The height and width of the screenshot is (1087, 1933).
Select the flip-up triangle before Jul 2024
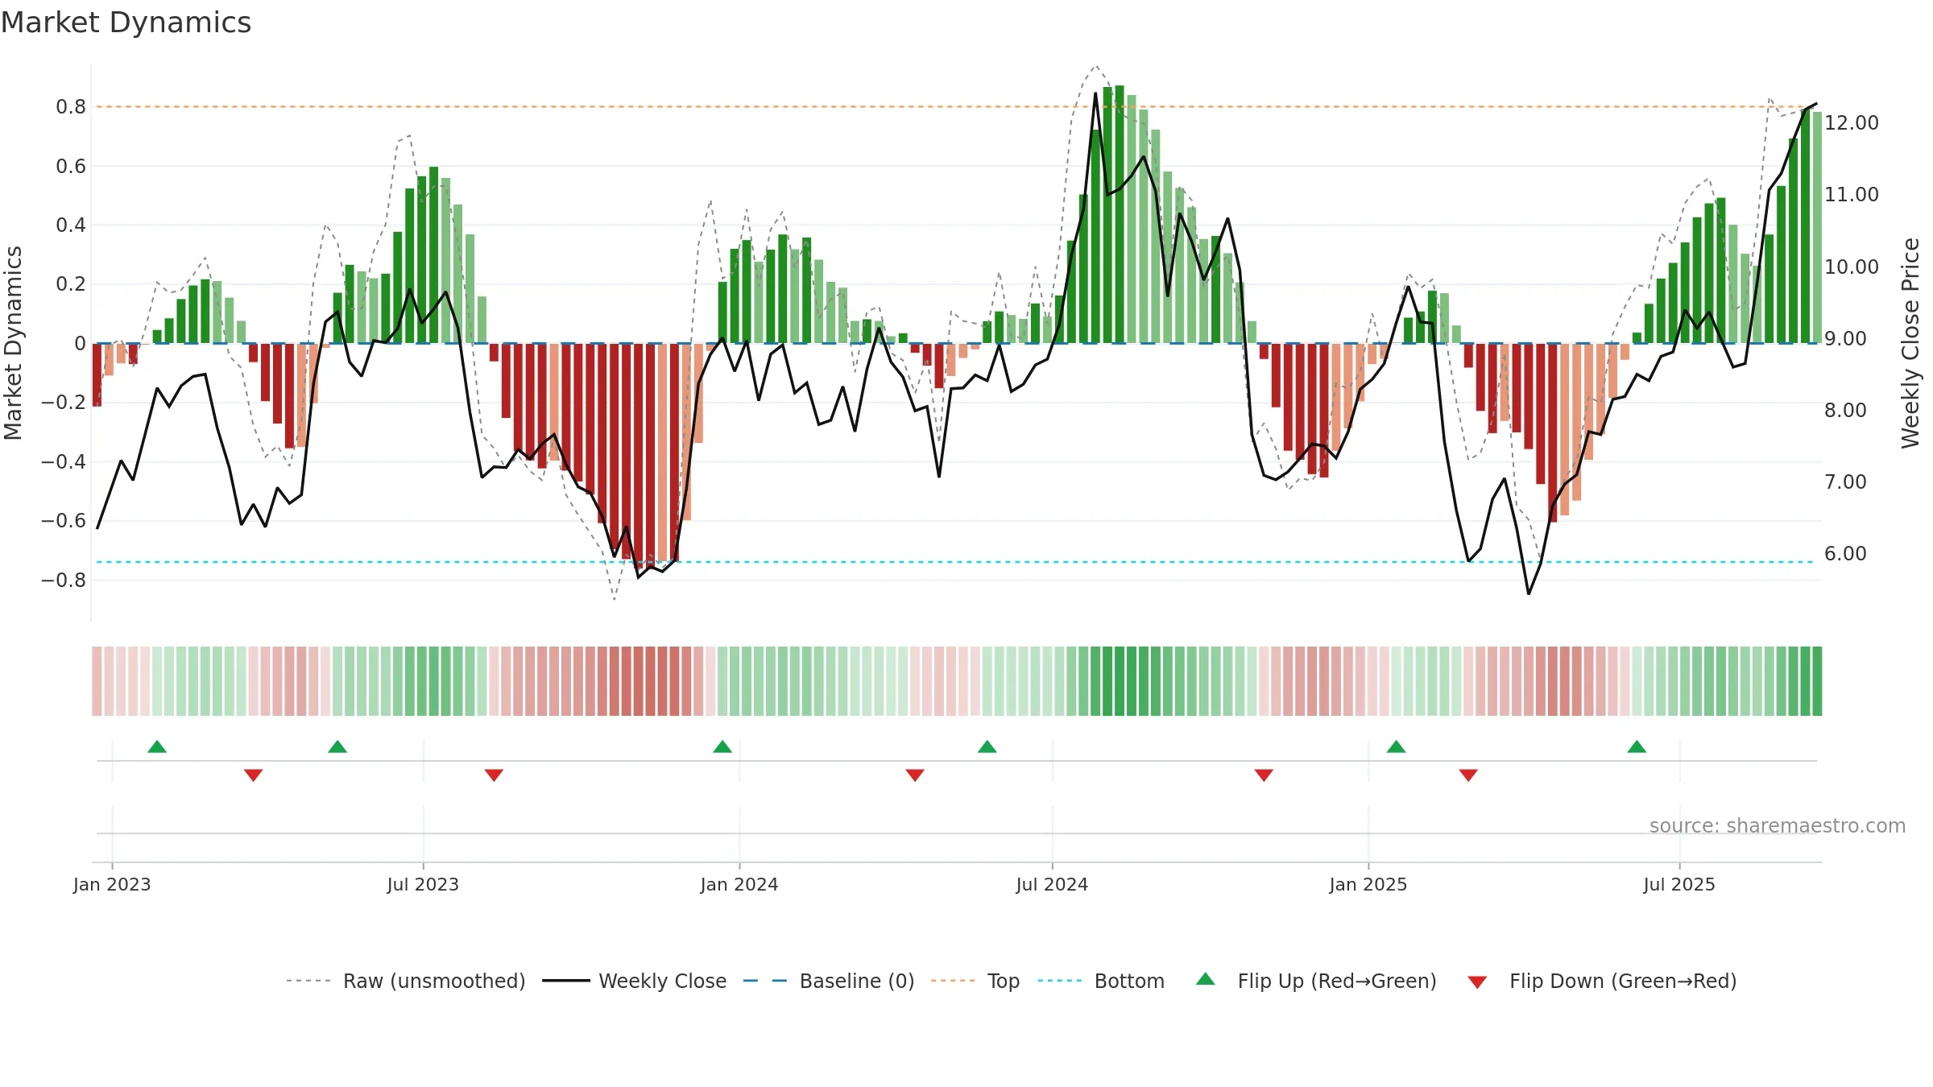987,746
